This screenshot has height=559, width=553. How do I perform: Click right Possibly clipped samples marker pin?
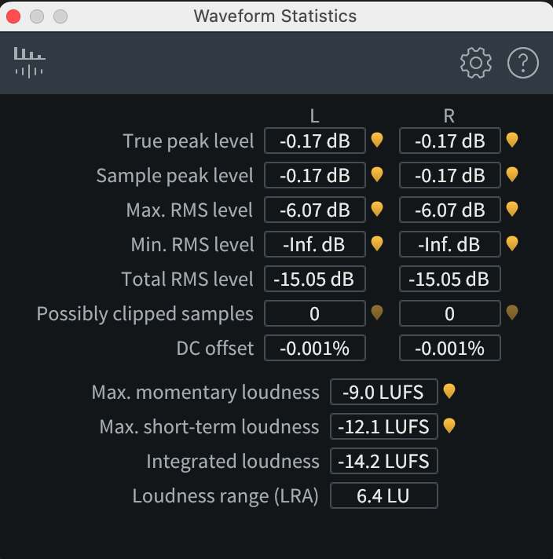(512, 313)
